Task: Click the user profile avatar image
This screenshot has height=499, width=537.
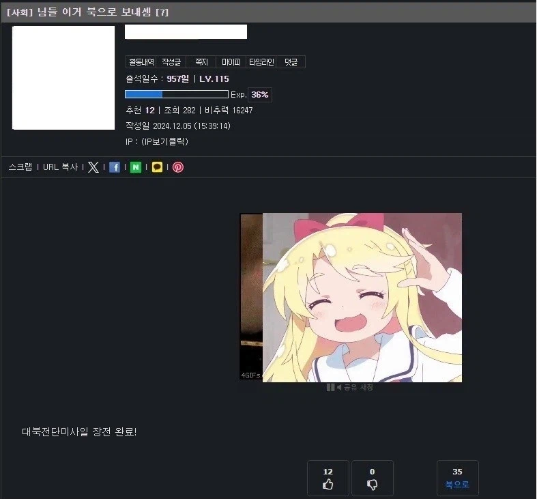Action: click(63, 78)
